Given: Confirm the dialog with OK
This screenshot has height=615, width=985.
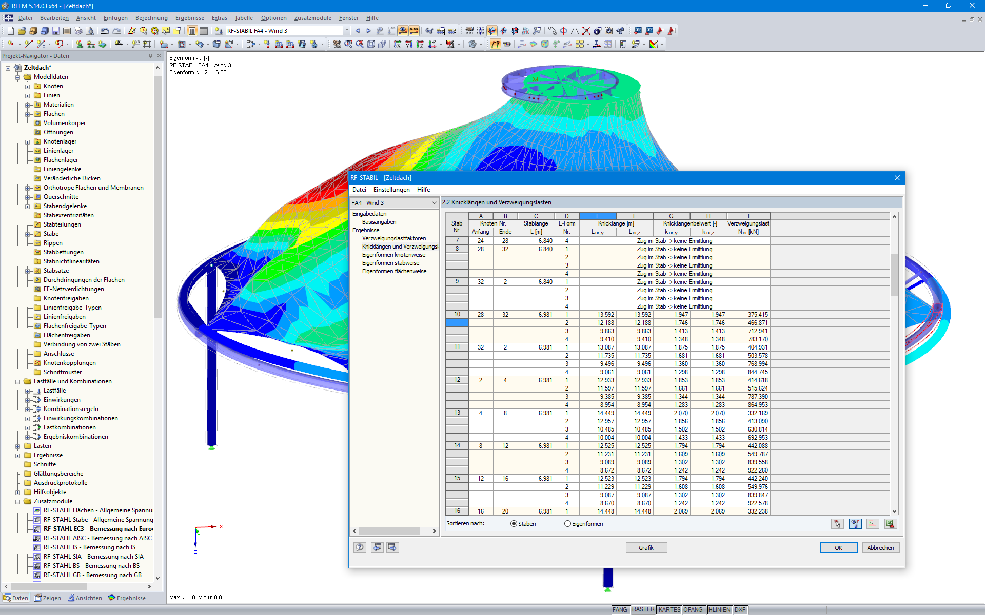Looking at the screenshot, I should tap(838, 548).
